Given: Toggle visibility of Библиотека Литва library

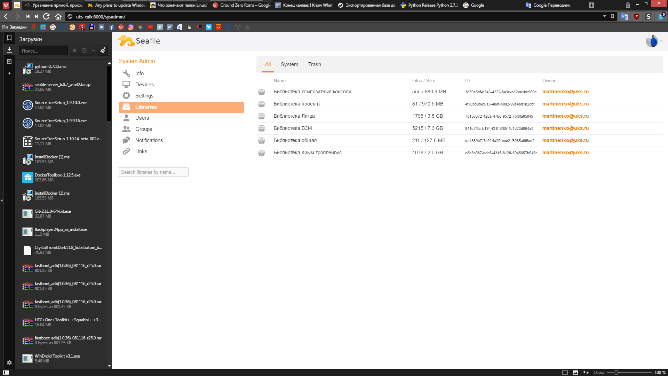Looking at the screenshot, I should click(x=262, y=116).
